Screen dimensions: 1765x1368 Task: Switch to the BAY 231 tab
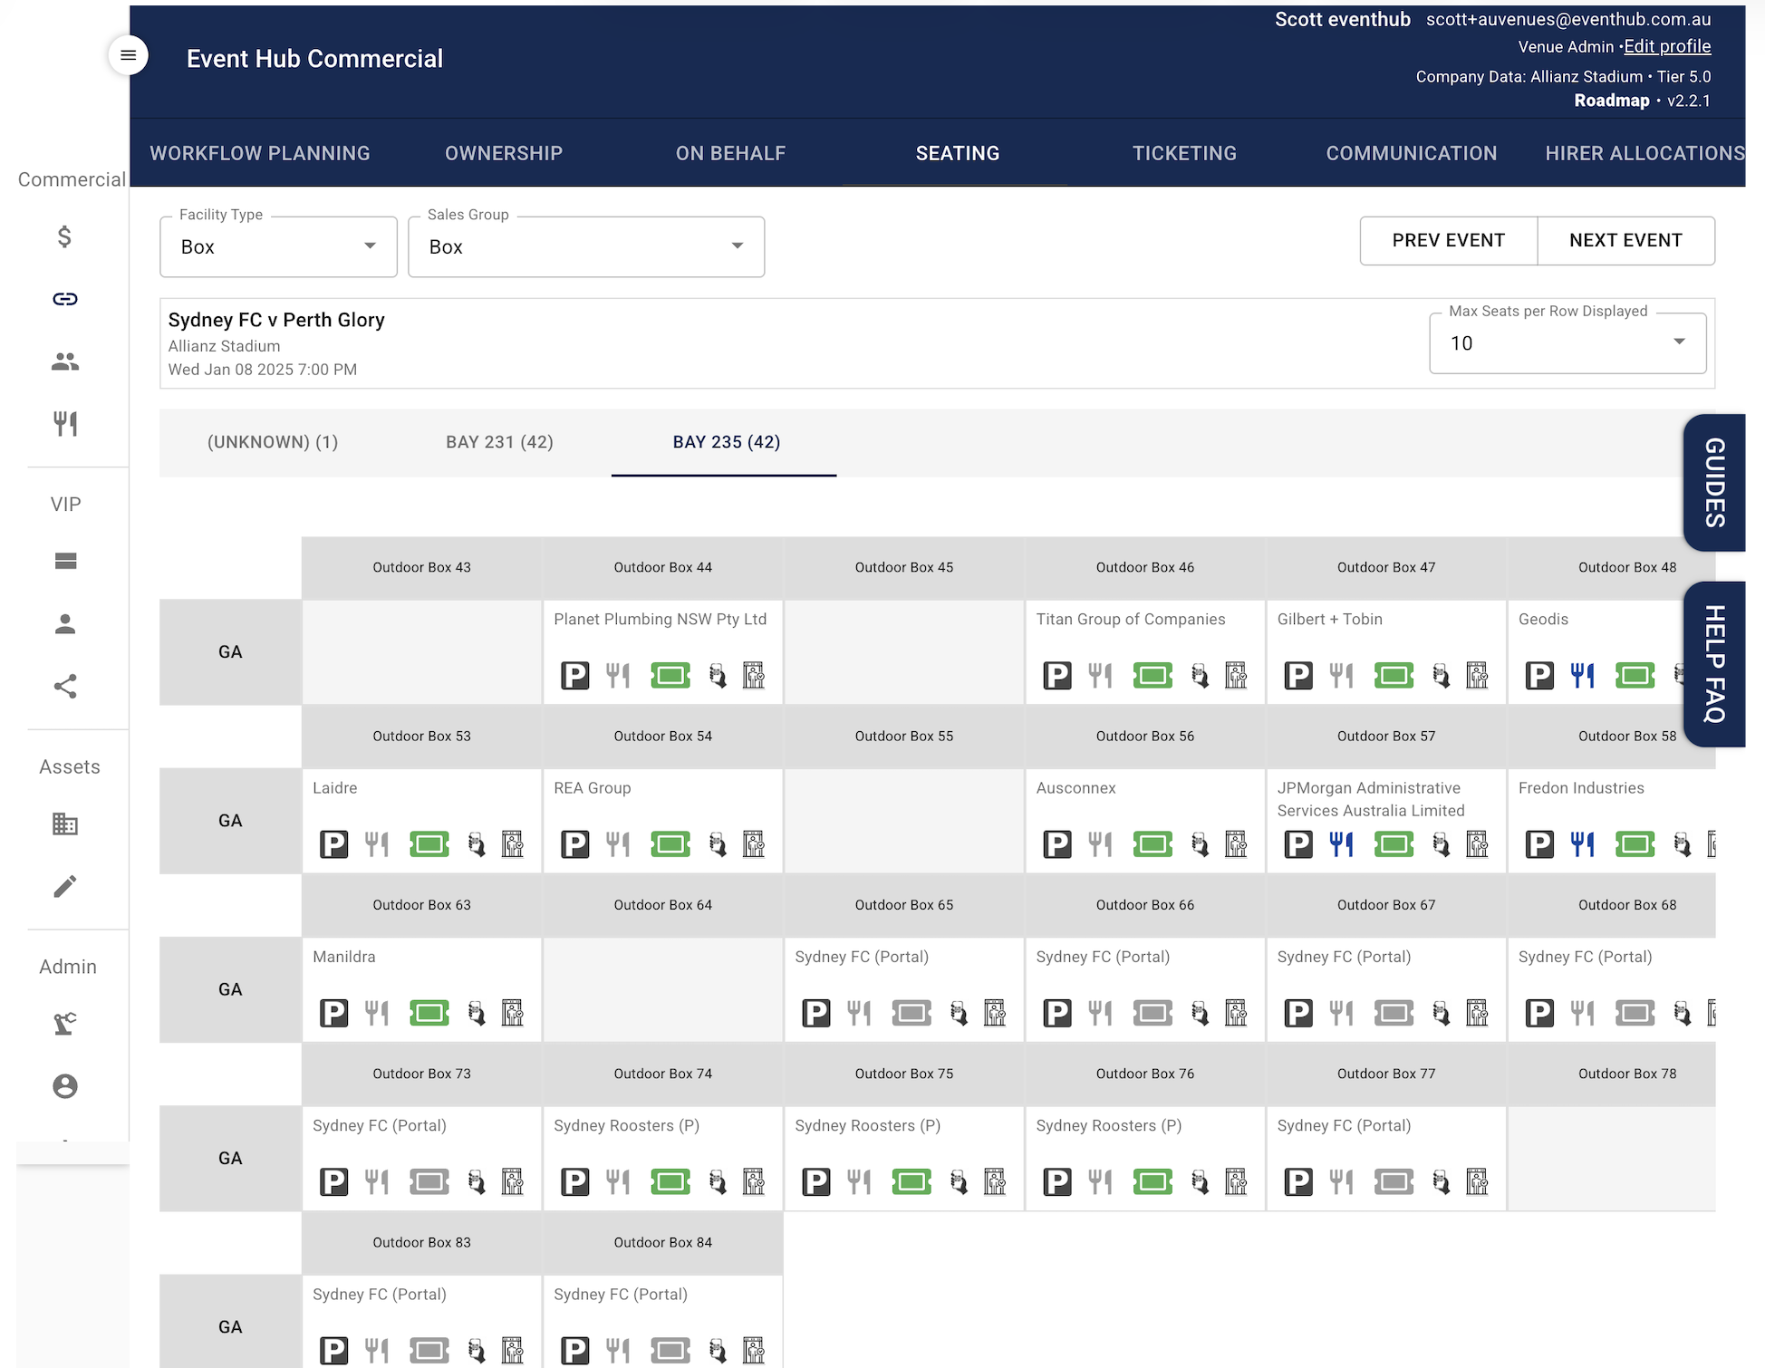point(498,442)
